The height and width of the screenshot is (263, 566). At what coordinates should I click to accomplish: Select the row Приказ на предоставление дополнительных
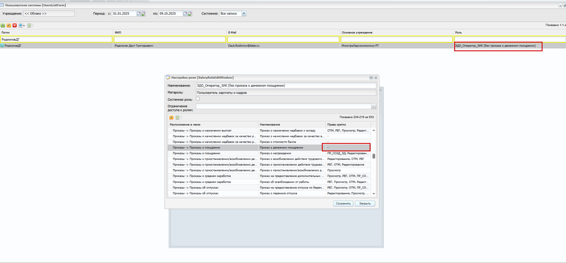tap(269, 176)
